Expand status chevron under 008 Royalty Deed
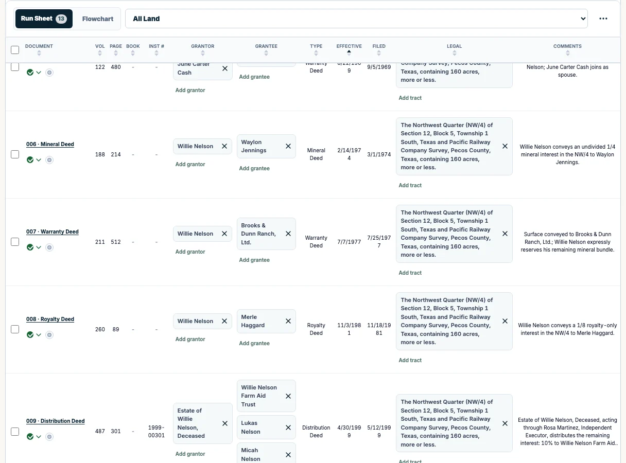This screenshot has width=626, height=463. pos(39,335)
